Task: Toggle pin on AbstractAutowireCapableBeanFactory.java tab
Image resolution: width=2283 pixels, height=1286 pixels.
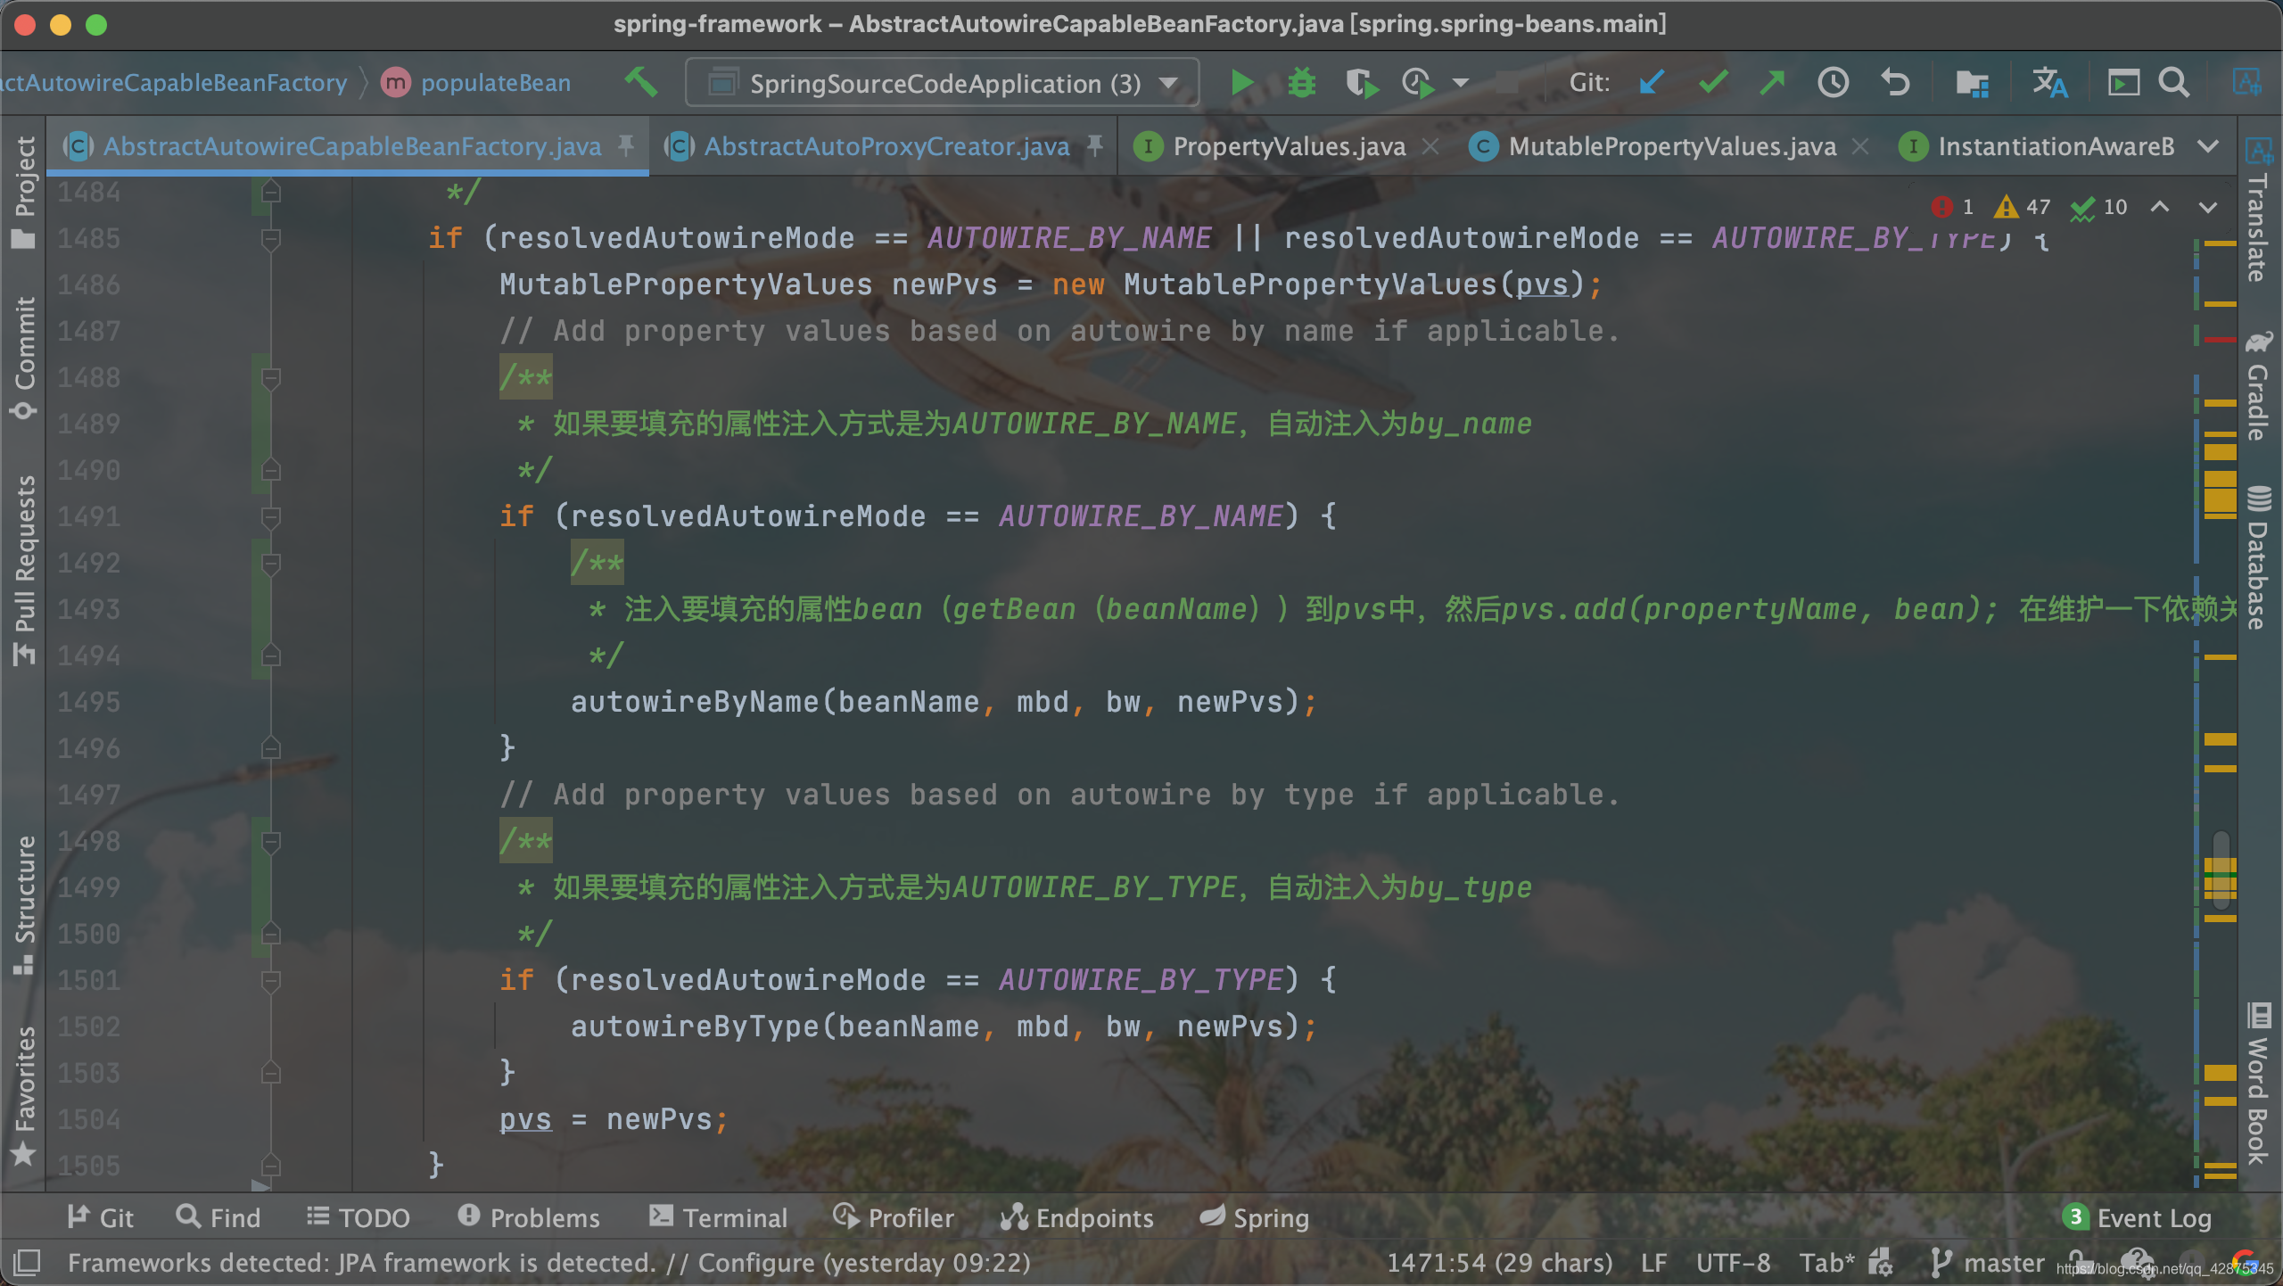Action: pos(626,145)
